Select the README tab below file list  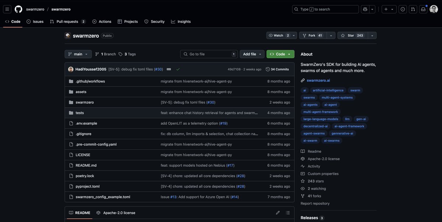(79, 213)
